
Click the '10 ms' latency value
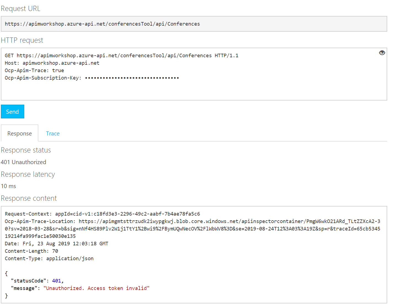(9, 186)
